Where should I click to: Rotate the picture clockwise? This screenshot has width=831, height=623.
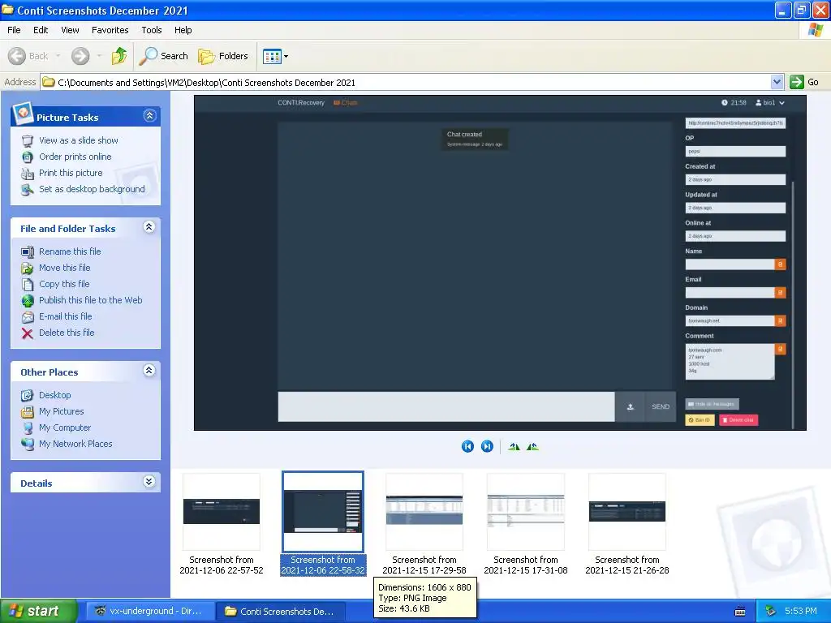[514, 447]
